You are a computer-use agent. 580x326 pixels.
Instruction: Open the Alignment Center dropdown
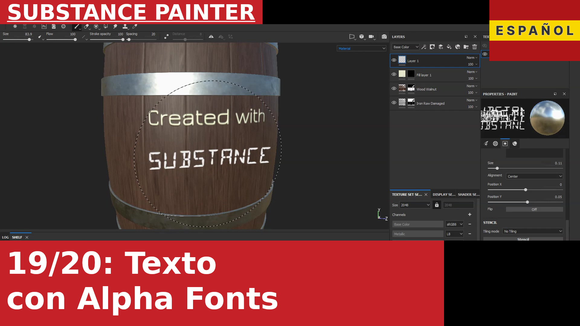[x=534, y=176]
